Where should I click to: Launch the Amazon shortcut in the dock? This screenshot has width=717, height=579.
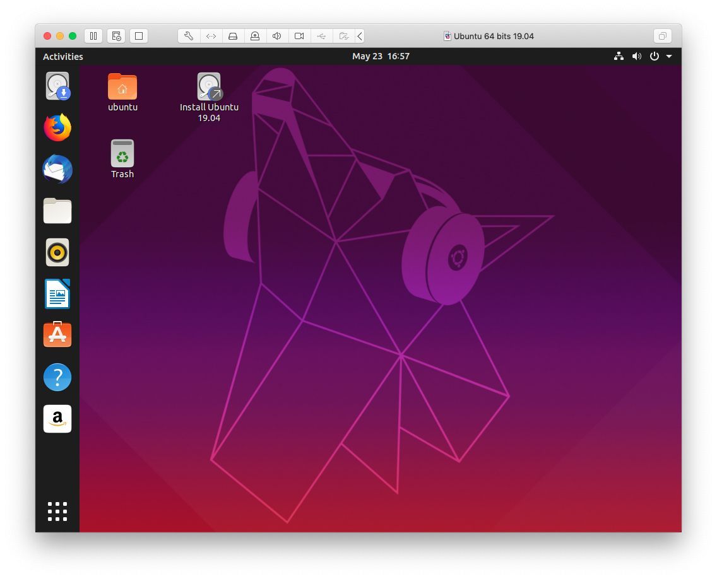(x=57, y=418)
